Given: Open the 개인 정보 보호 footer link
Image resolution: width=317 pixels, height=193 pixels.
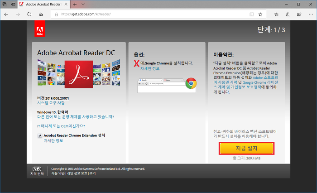Looking at the screenshot, I should click(x=77, y=174).
